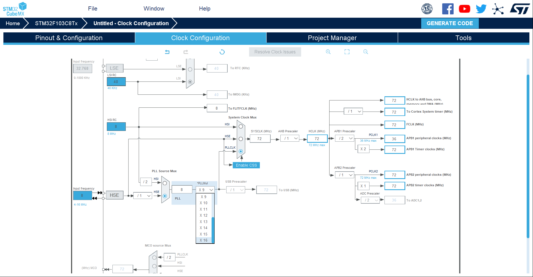Open the ADC Prescaler dropdown
This screenshot has height=277, width=533.
point(370,200)
